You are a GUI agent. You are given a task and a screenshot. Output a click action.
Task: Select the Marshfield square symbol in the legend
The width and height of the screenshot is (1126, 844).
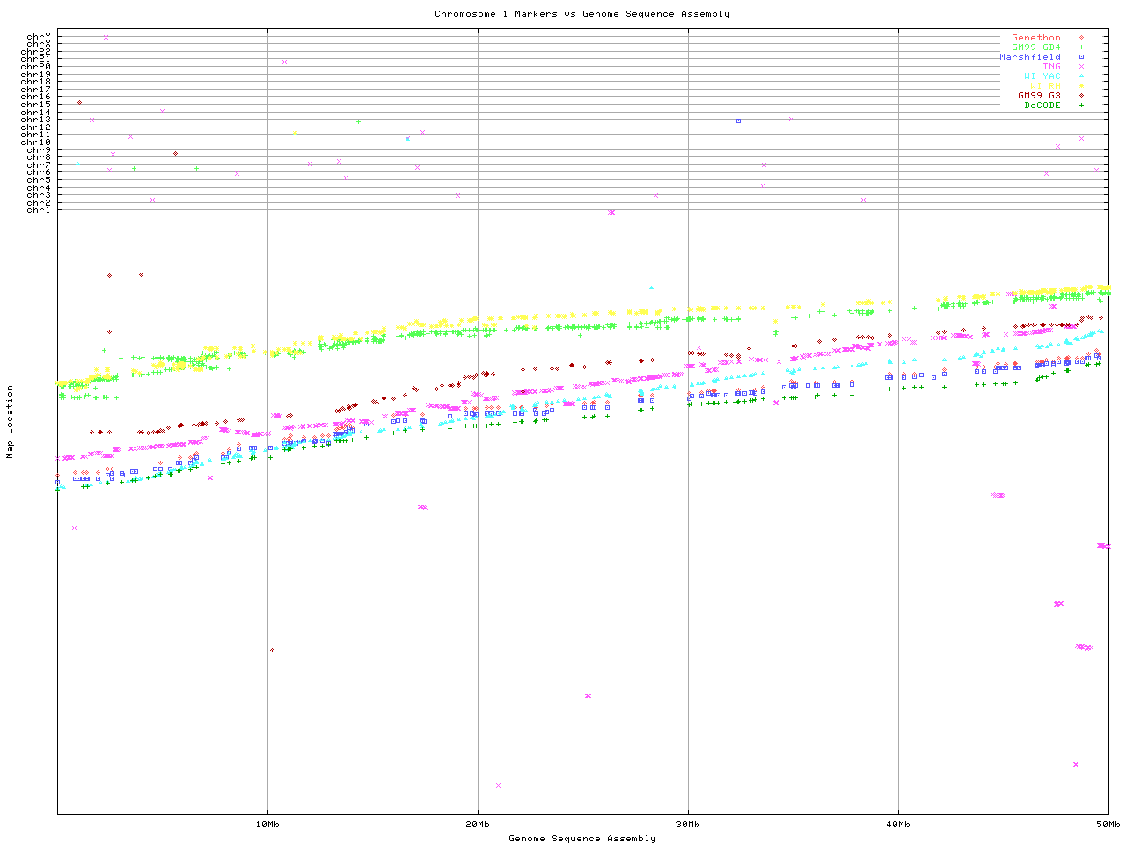1081,57
